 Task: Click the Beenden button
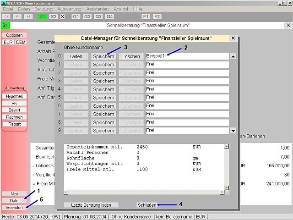[14, 208]
